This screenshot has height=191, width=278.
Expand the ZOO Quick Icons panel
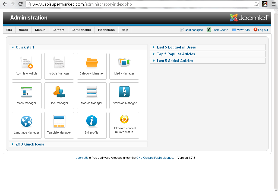click(x=78, y=144)
